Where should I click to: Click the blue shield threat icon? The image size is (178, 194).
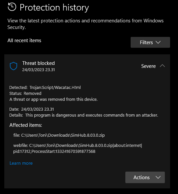[x=13, y=66]
